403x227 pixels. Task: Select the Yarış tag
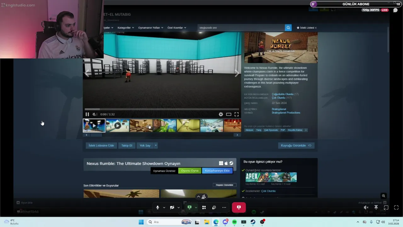tap(258, 130)
